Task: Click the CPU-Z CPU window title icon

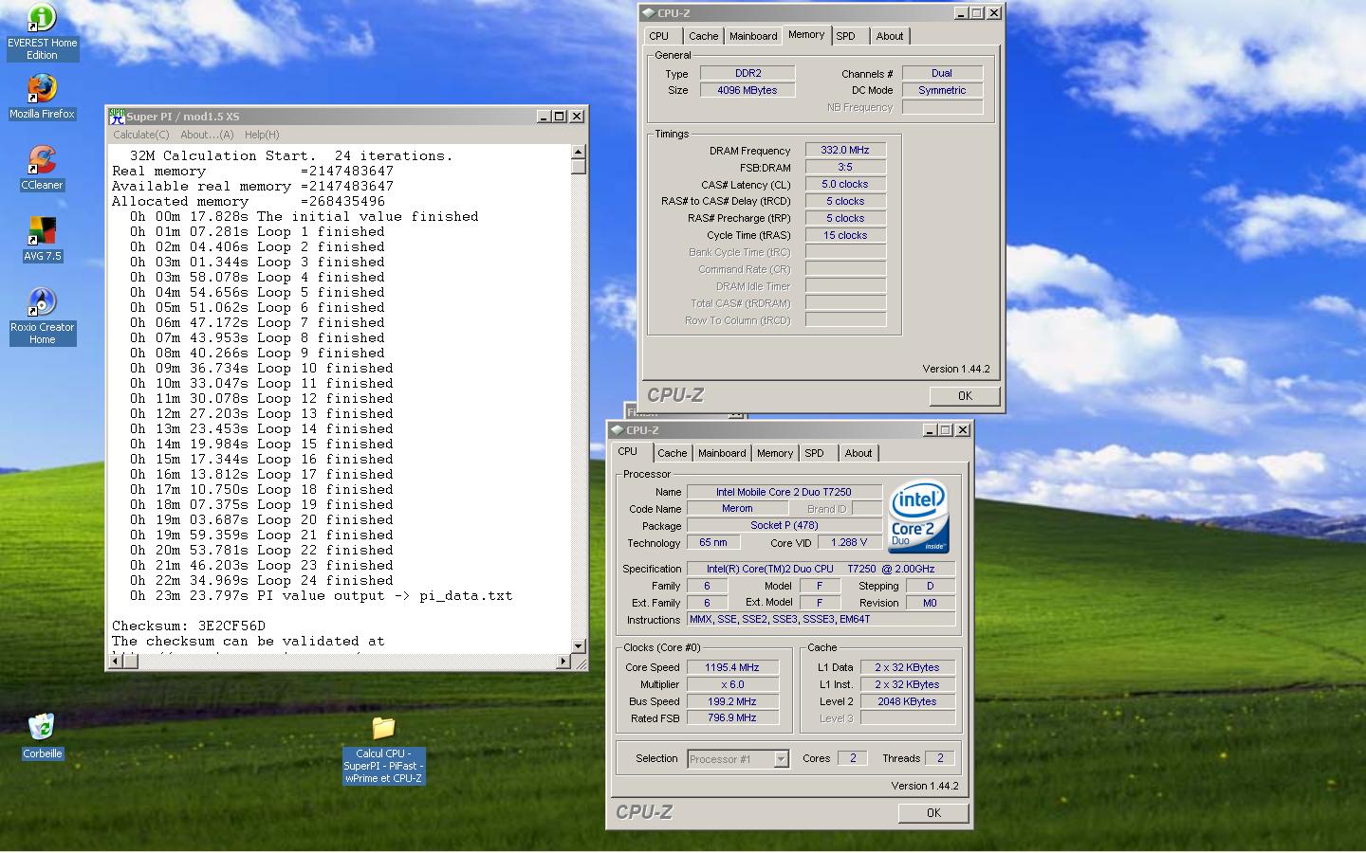Action: click(617, 430)
